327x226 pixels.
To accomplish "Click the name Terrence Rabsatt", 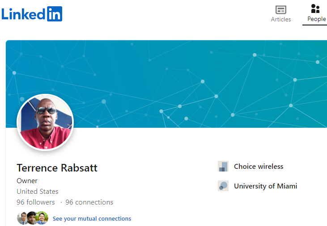I will click(57, 168).
